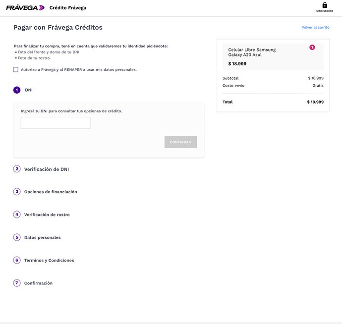The width and height of the screenshot is (342, 324).
Task: Click the Gratis shipping cost value
Action: [318, 86]
